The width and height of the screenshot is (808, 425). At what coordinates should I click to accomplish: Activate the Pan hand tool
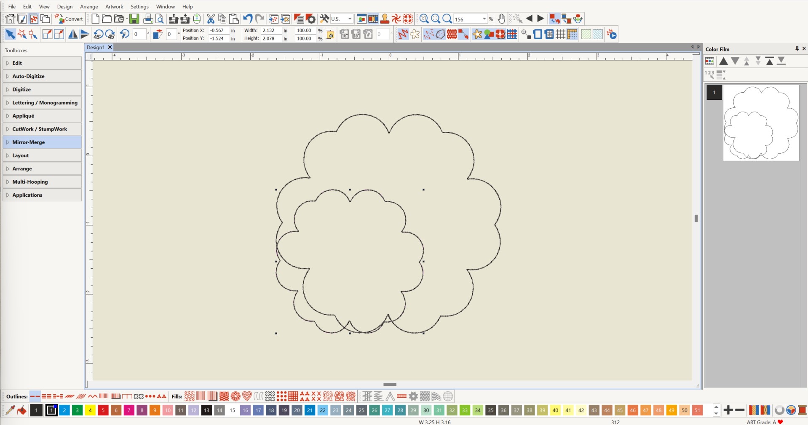(x=501, y=19)
